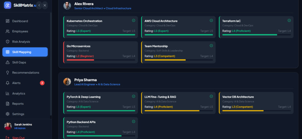Image resolution: width=302 pixels, height=139 pixels.
Task: Select the Skill Mapping menu item
Action: coord(25,52)
